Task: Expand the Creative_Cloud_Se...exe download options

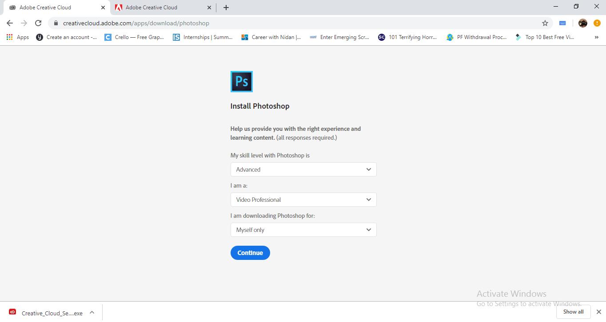Action: point(92,312)
